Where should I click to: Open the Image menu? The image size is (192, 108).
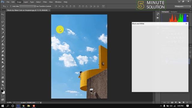tap(19, 2)
